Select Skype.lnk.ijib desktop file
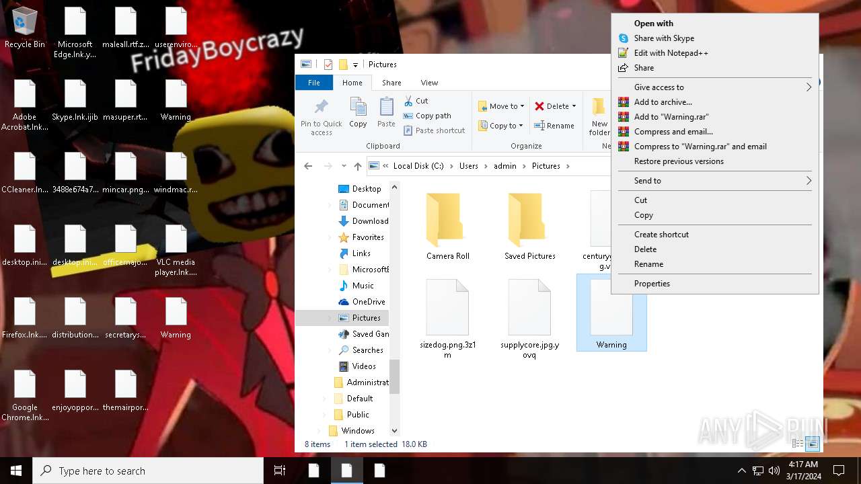 (75, 101)
